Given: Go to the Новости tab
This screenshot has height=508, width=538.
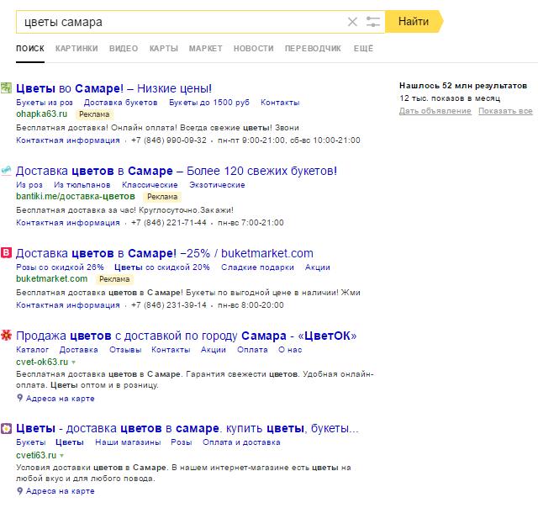Looking at the screenshot, I should [x=254, y=49].
